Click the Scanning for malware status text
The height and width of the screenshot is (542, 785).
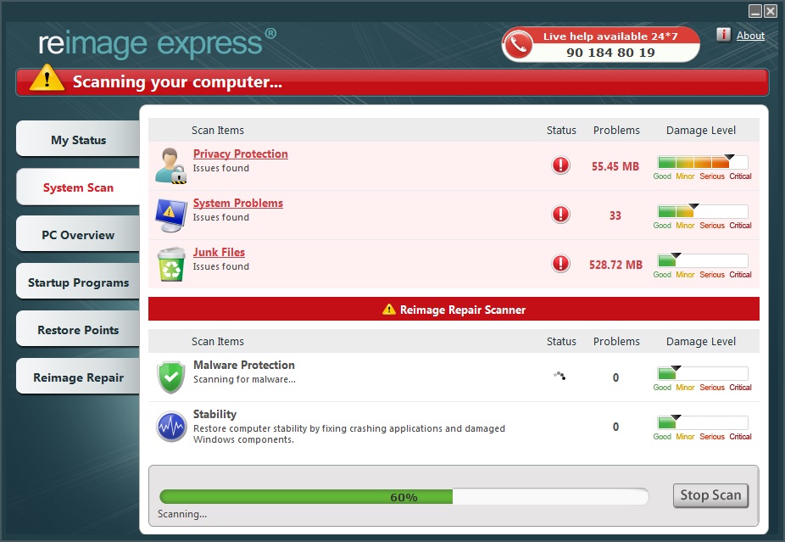tap(244, 379)
